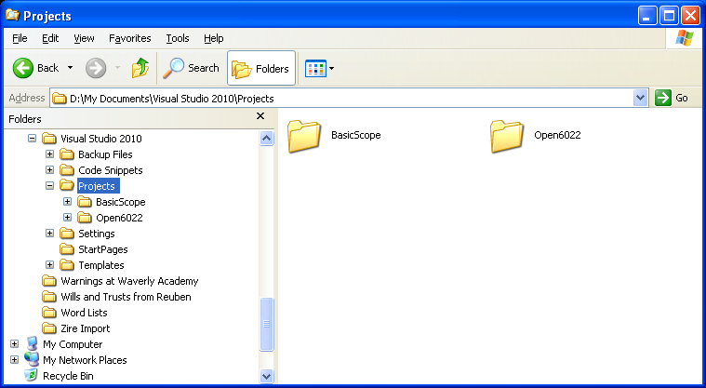
Task: Open the Favorites menu
Action: point(130,38)
